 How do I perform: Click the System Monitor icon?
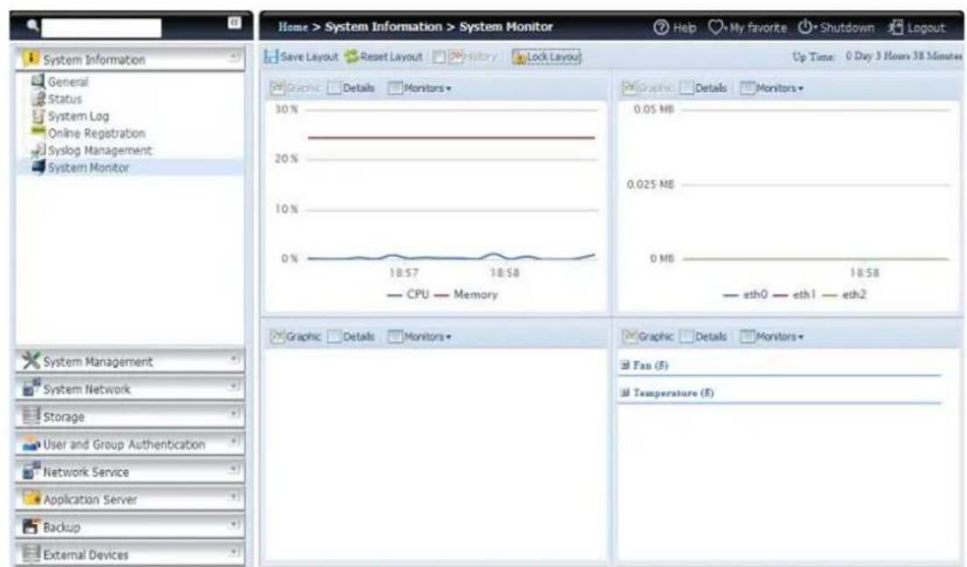[x=39, y=166]
